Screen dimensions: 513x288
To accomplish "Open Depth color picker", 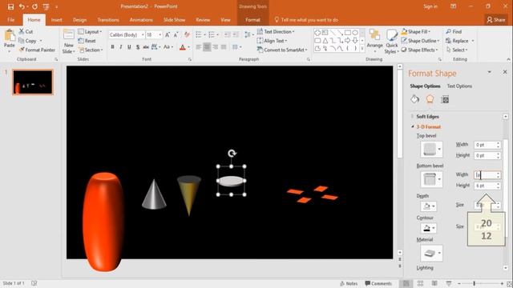I will pyautogui.click(x=428, y=206).
